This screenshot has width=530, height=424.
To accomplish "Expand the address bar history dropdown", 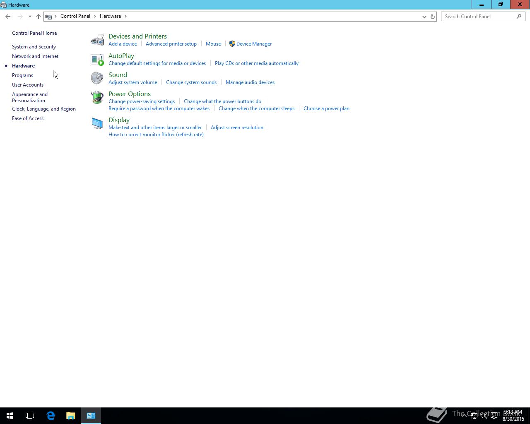I will [424, 17].
